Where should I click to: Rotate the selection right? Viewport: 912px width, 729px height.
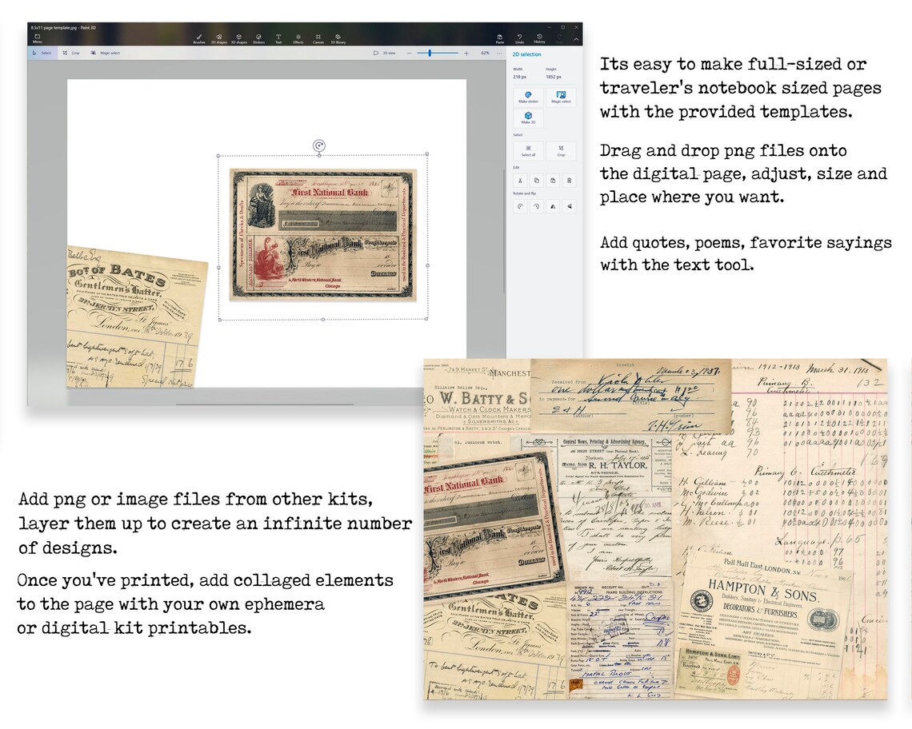[x=536, y=205]
